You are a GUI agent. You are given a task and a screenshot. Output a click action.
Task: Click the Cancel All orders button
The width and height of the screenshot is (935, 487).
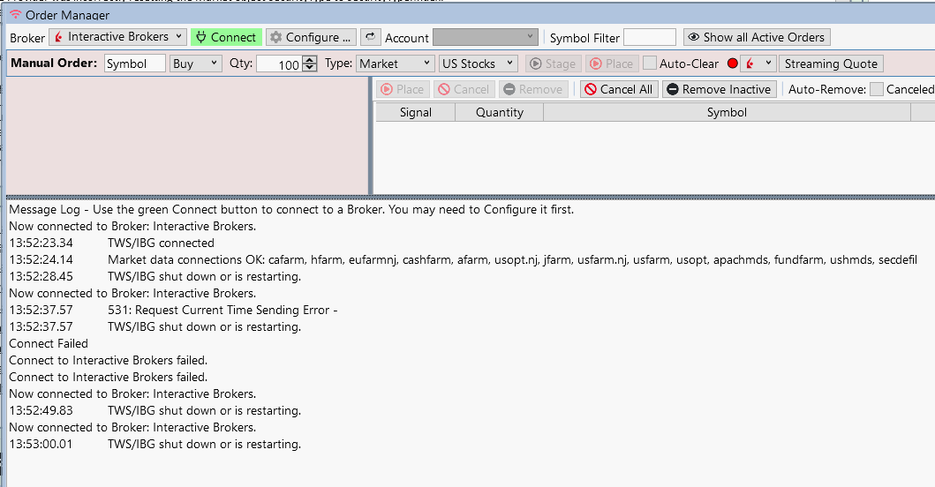(618, 89)
